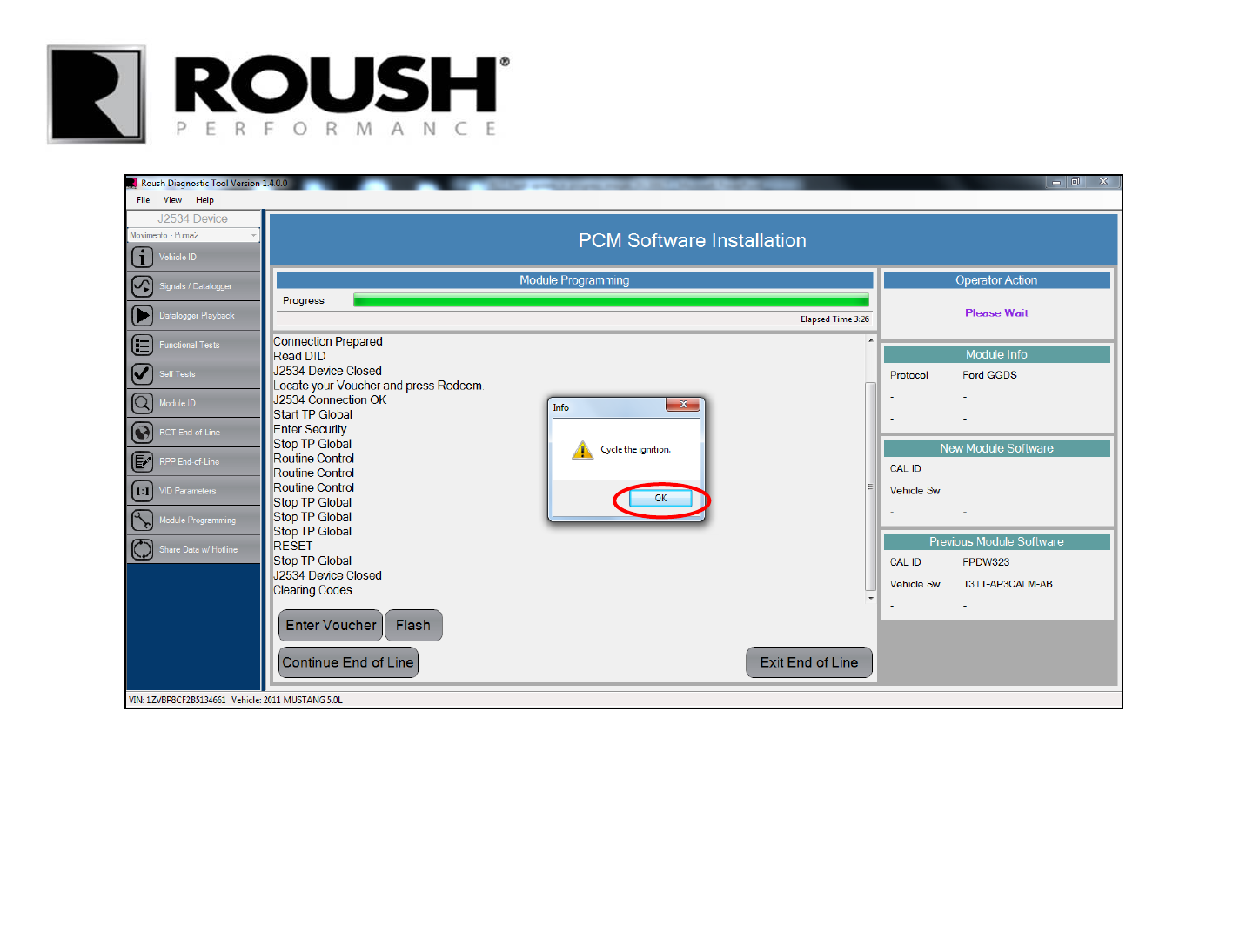Open the View menu
Viewport: 1253px width, 940px height.
(173, 200)
